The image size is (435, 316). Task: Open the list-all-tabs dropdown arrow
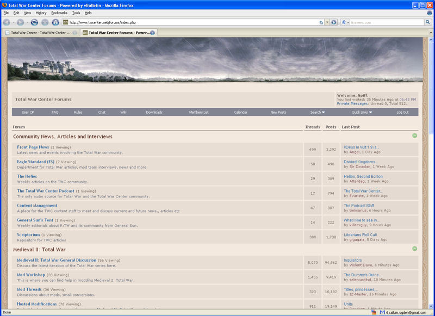pyautogui.click(x=431, y=33)
